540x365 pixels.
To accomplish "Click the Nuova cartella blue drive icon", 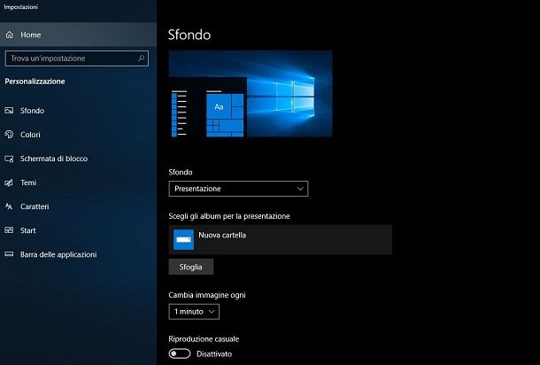I will pos(183,239).
